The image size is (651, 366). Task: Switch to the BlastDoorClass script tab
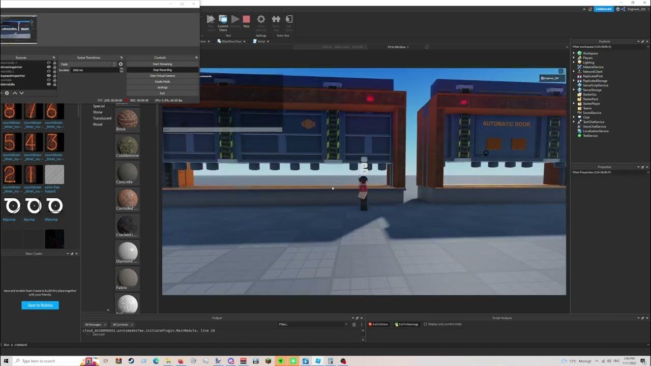(230, 41)
